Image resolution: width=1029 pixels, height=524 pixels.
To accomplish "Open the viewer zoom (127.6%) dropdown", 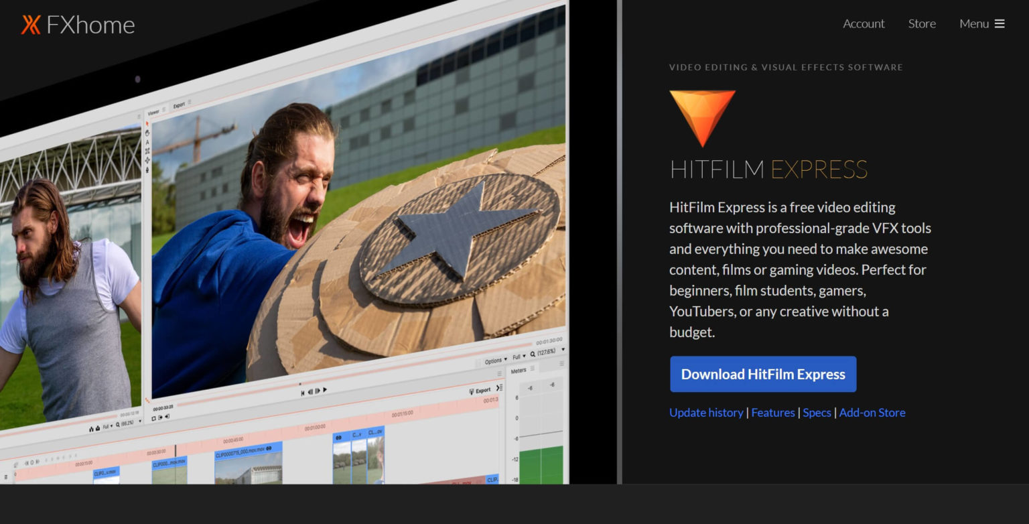I will click(548, 351).
